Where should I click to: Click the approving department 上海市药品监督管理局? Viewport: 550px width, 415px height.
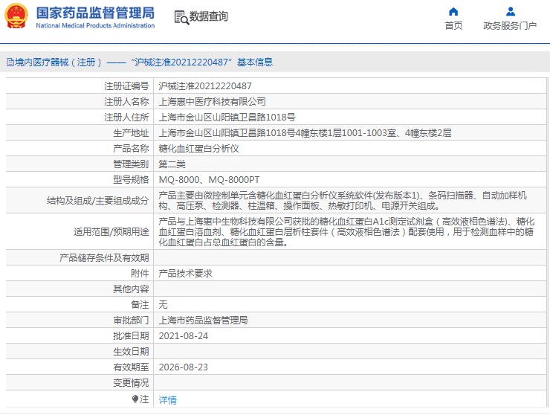coord(203,321)
